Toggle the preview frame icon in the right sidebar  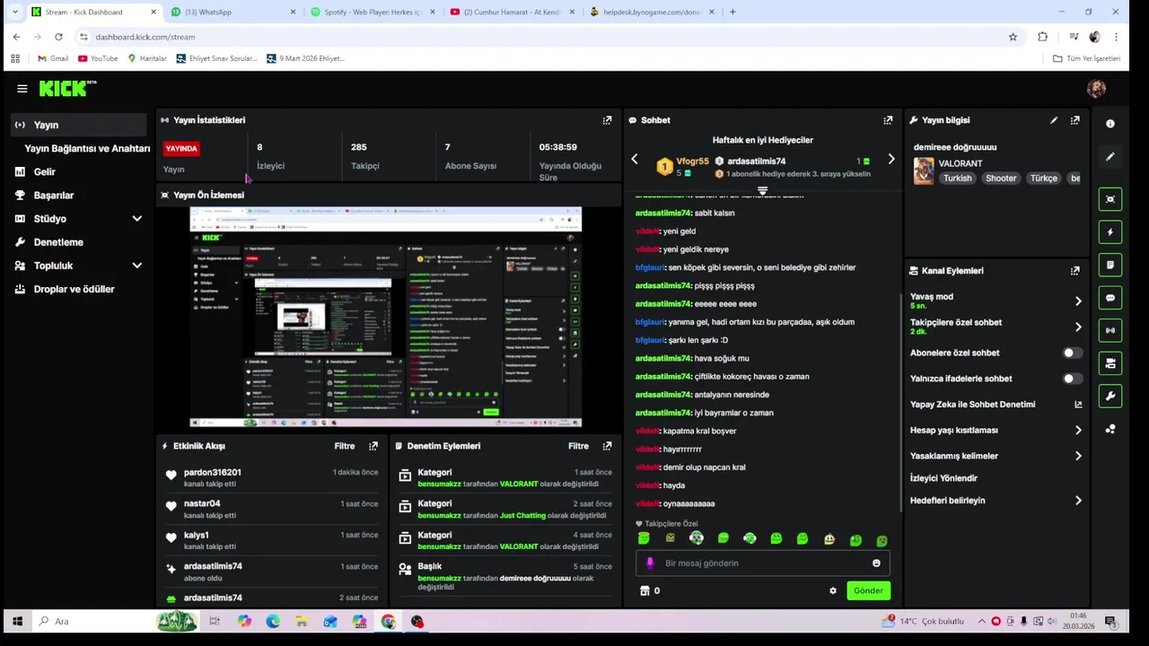[1110, 199]
